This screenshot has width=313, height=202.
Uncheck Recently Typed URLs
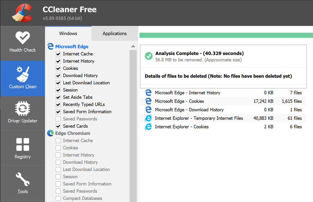(x=58, y=105)
